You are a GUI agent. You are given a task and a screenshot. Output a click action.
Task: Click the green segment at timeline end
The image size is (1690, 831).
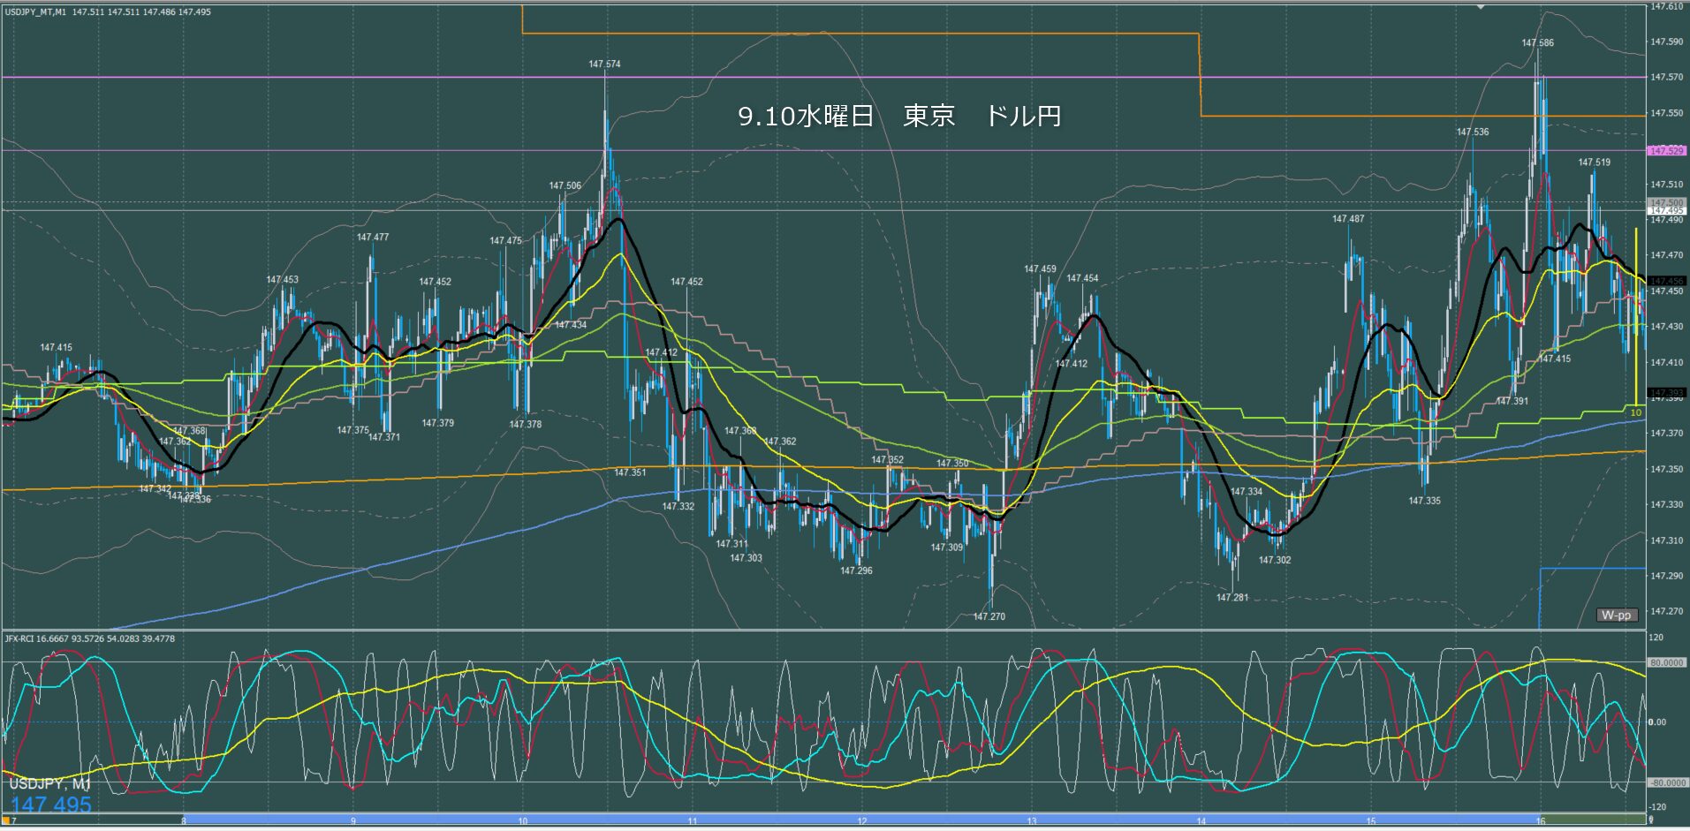tap(1590, 820)
